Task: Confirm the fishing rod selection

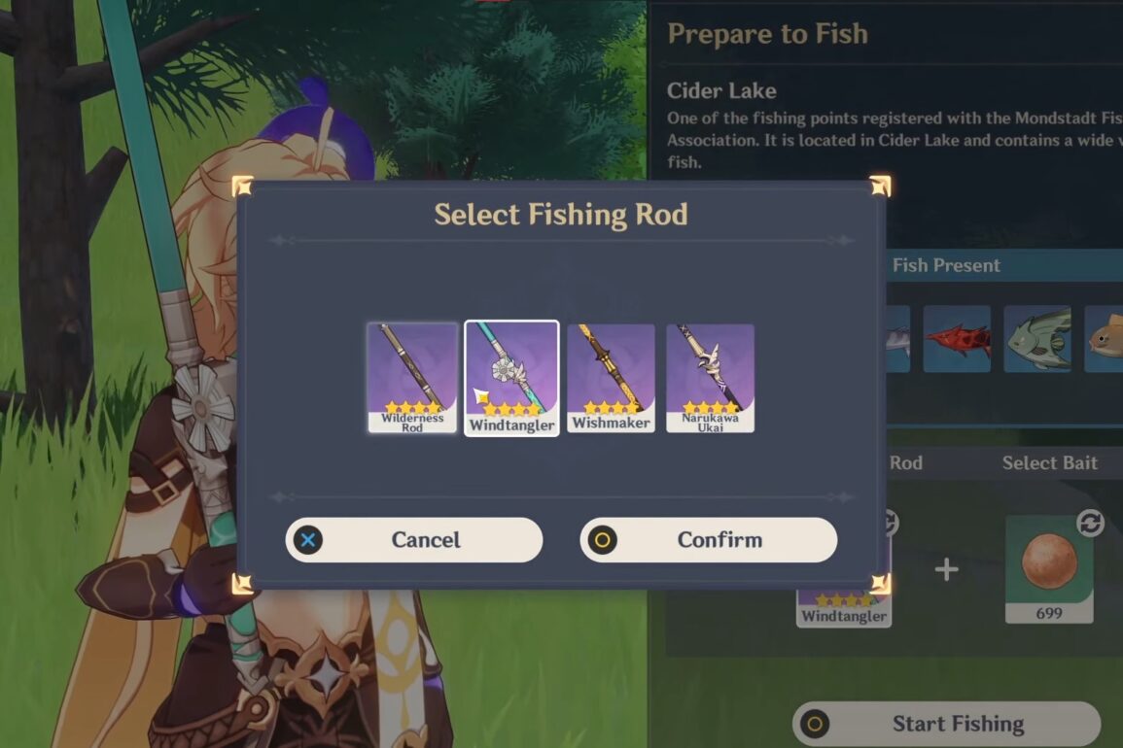Action: click(x=709, y=540)
